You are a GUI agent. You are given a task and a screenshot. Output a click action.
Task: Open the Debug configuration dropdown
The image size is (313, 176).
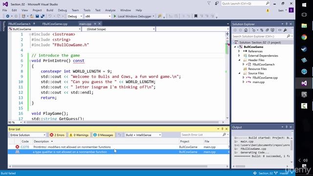75,16
